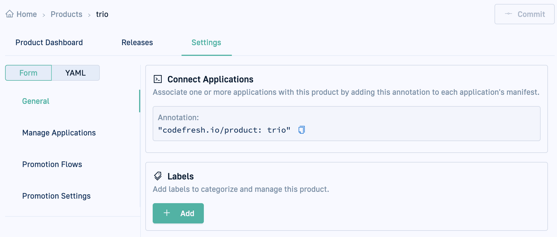
Task: Go to the Releases tab
Action: pos(137,43)
